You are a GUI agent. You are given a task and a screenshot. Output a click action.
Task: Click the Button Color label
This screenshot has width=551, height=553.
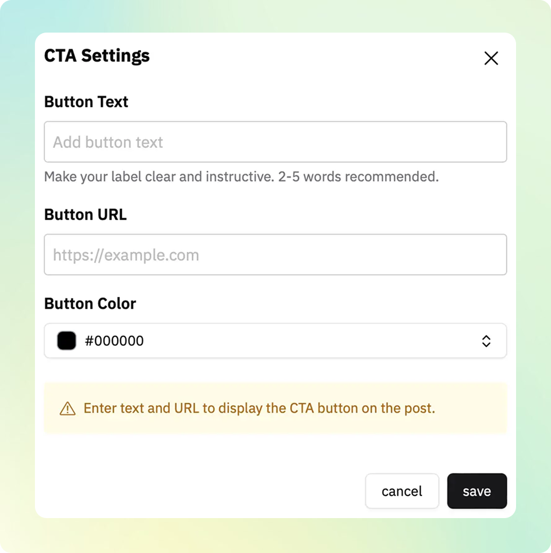(x=90, y=304)
